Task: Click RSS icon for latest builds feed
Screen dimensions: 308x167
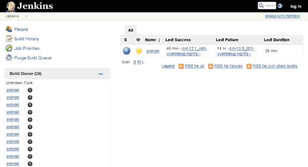Action: tap(249, 66)
